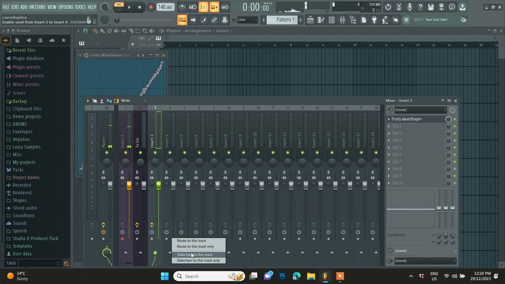Open the browser view icon

(353, 20)
